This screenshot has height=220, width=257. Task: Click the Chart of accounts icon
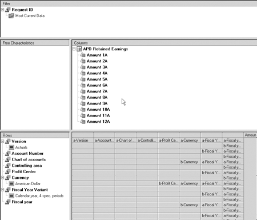click(8, 159)
